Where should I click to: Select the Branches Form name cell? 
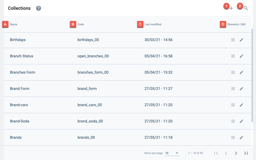coord(22,72)
